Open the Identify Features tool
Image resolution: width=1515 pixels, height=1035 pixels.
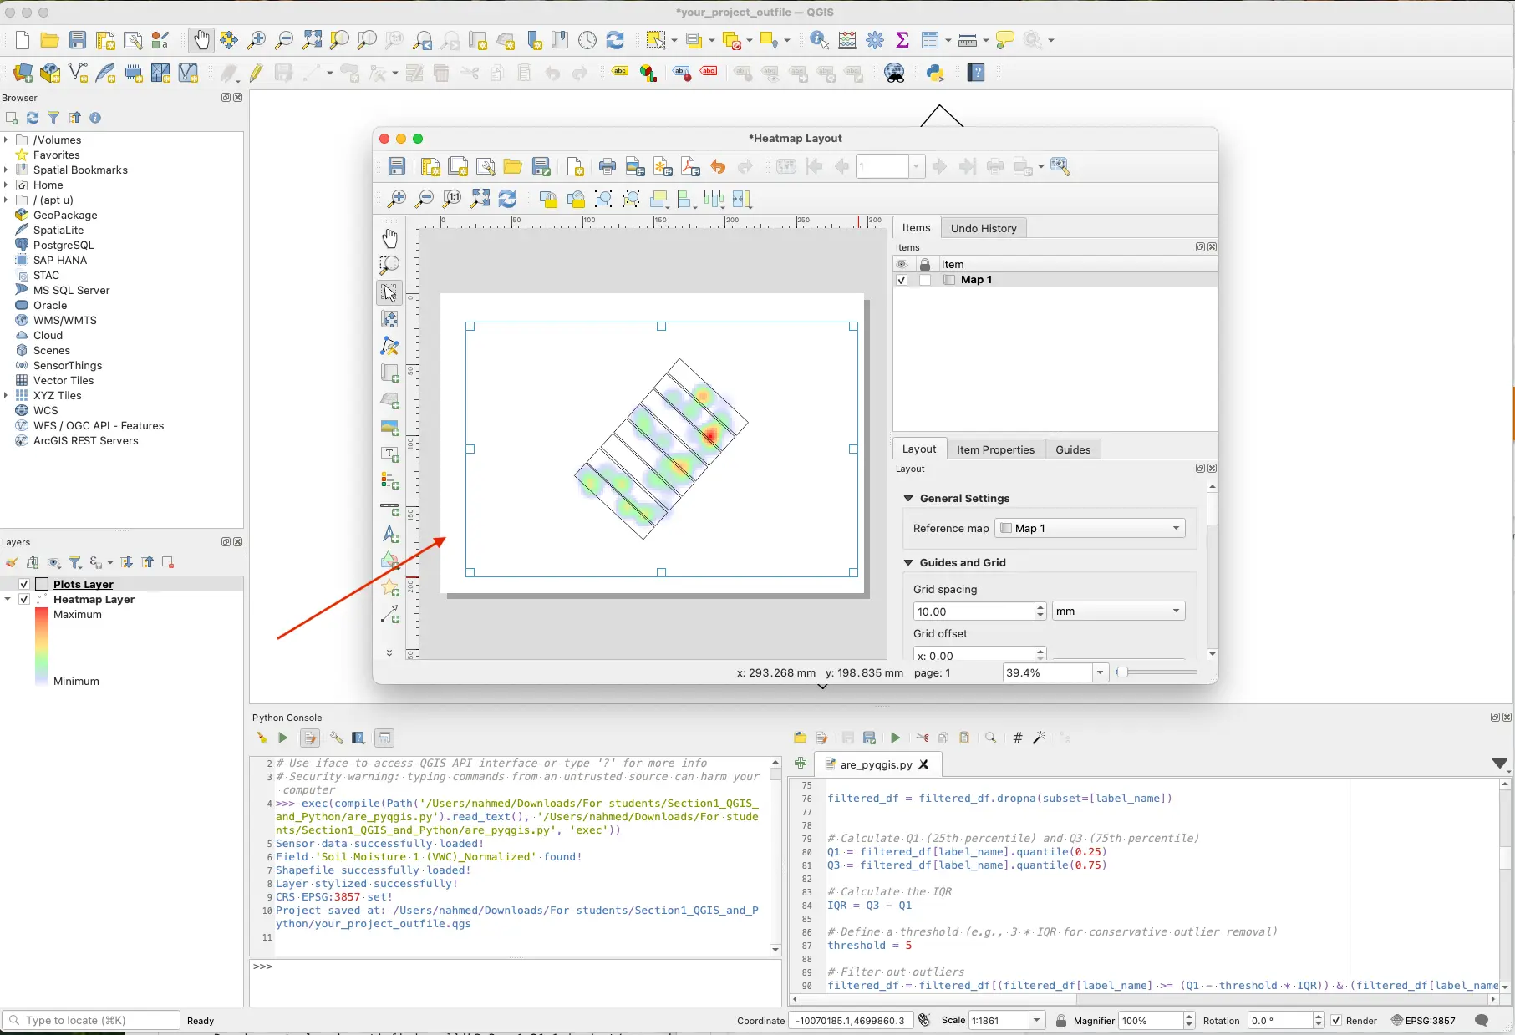click(x=819, y=40)
